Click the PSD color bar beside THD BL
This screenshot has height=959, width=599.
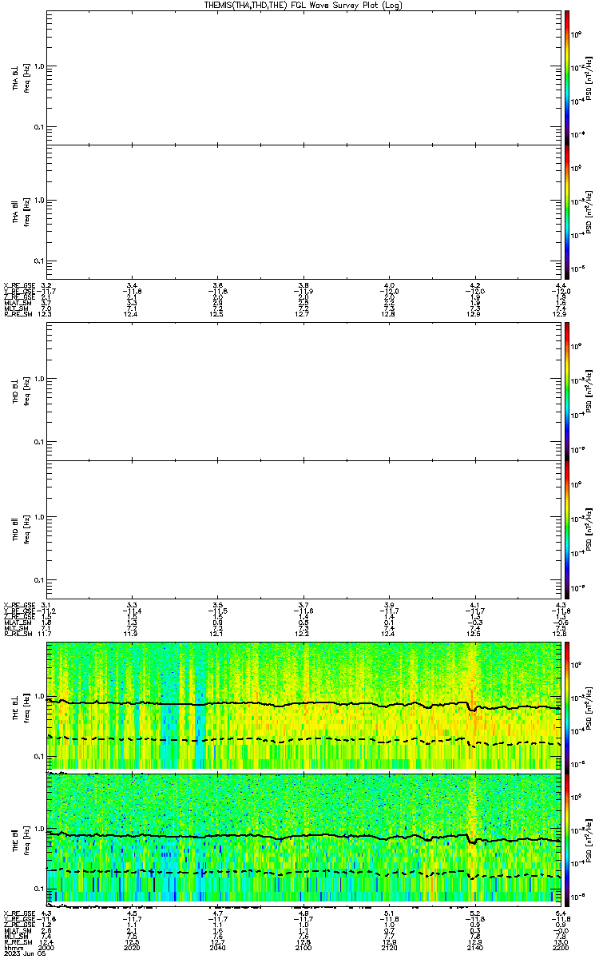pyautogui.click(x=567, y=392)
